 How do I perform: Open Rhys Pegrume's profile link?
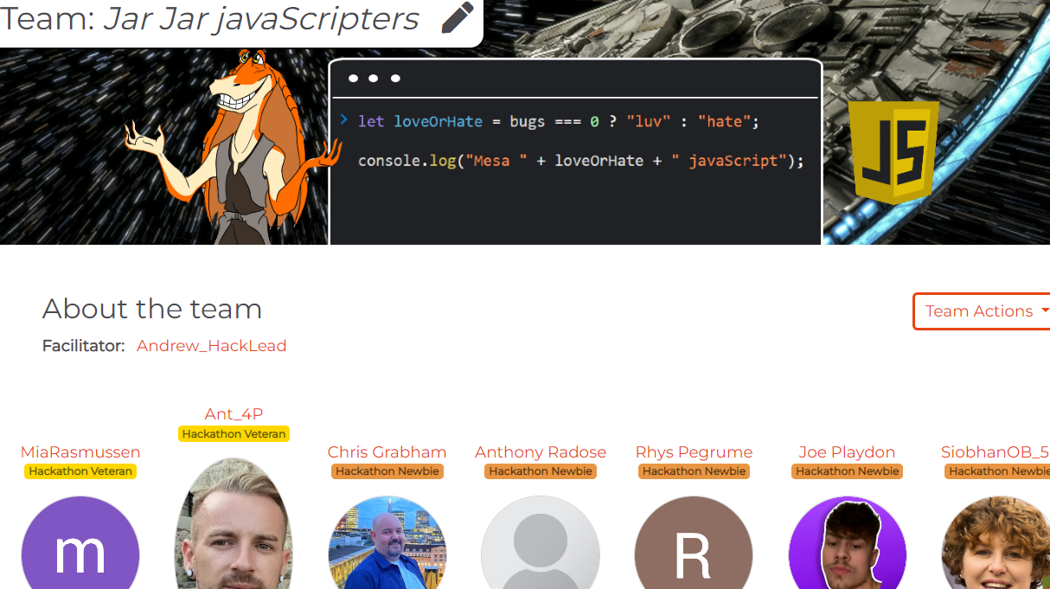point(694,452)
